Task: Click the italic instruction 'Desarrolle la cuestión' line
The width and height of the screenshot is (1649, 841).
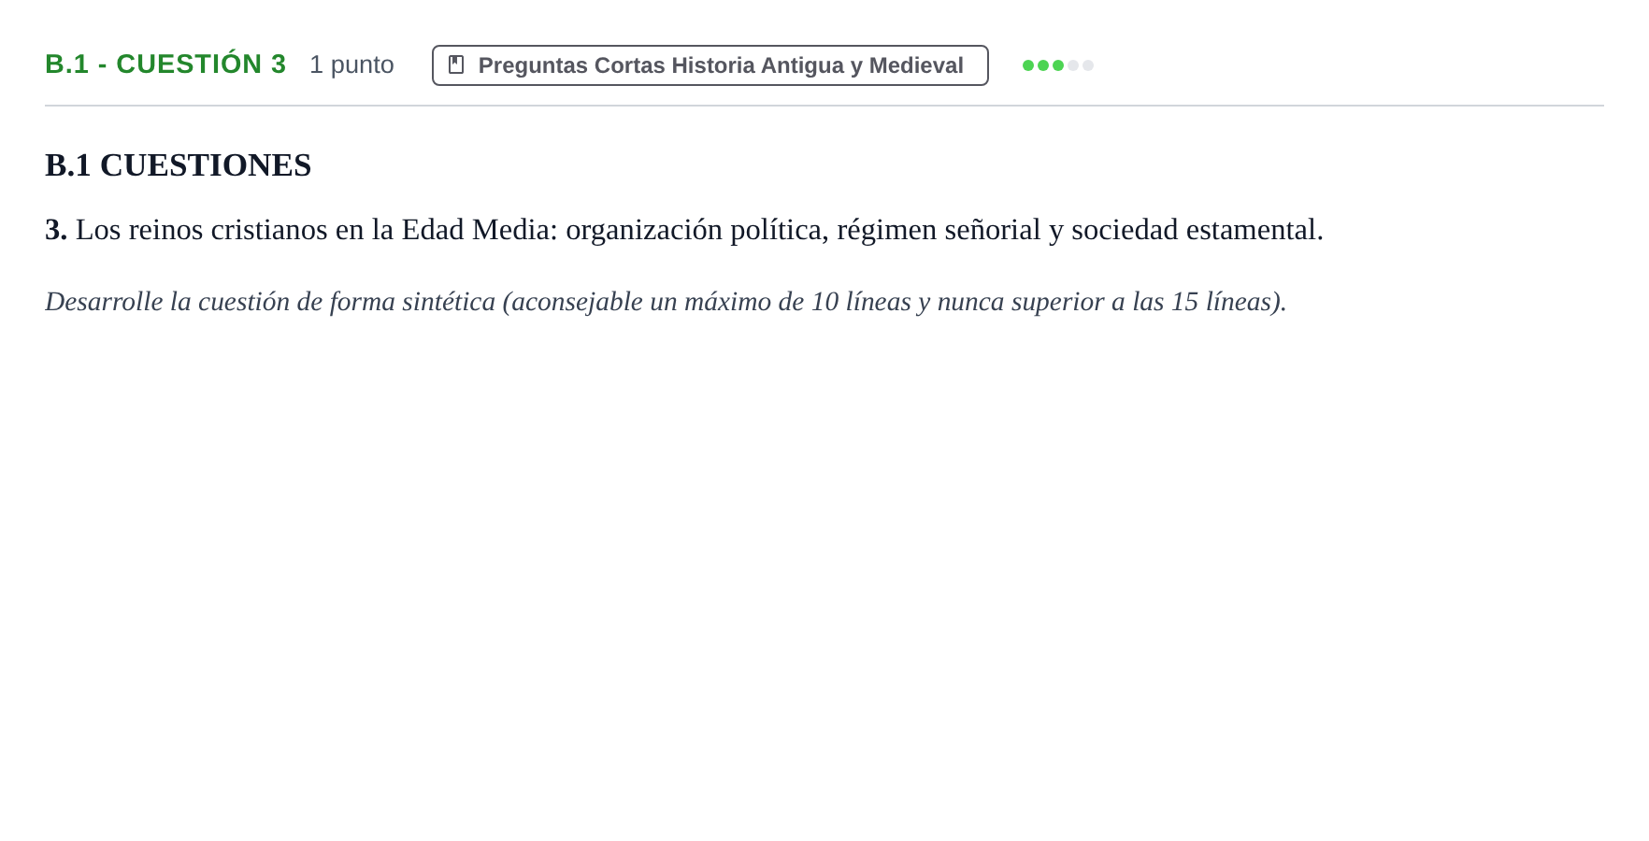Action: click(x=666, y=302)
